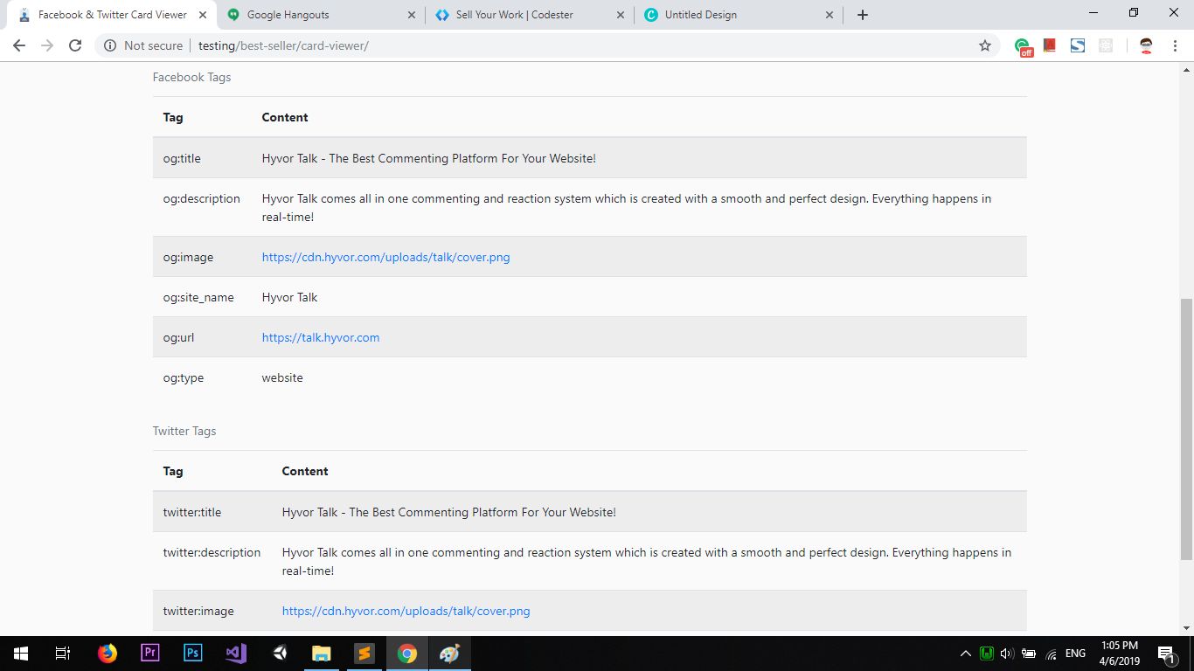Launch Photoshop from the taskbar
Viewport: 1194px width, 671px height.
coord(193,654)
